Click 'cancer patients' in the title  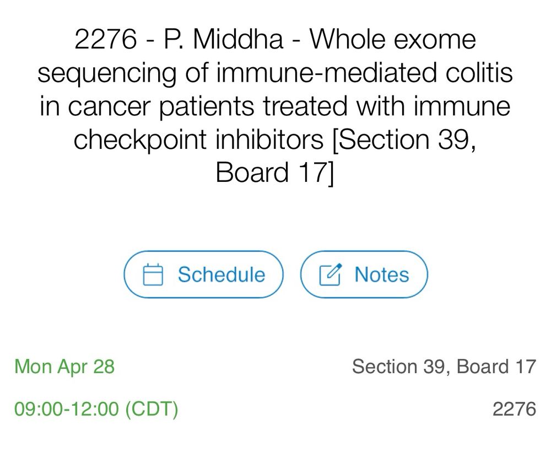pyautogui.click(x=161, y=106)
